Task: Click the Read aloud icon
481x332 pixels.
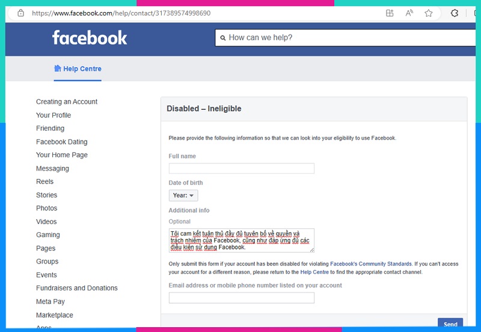Action: click(409, 13)
